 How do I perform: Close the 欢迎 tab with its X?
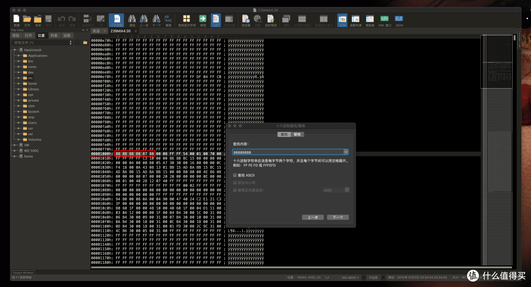105,31
